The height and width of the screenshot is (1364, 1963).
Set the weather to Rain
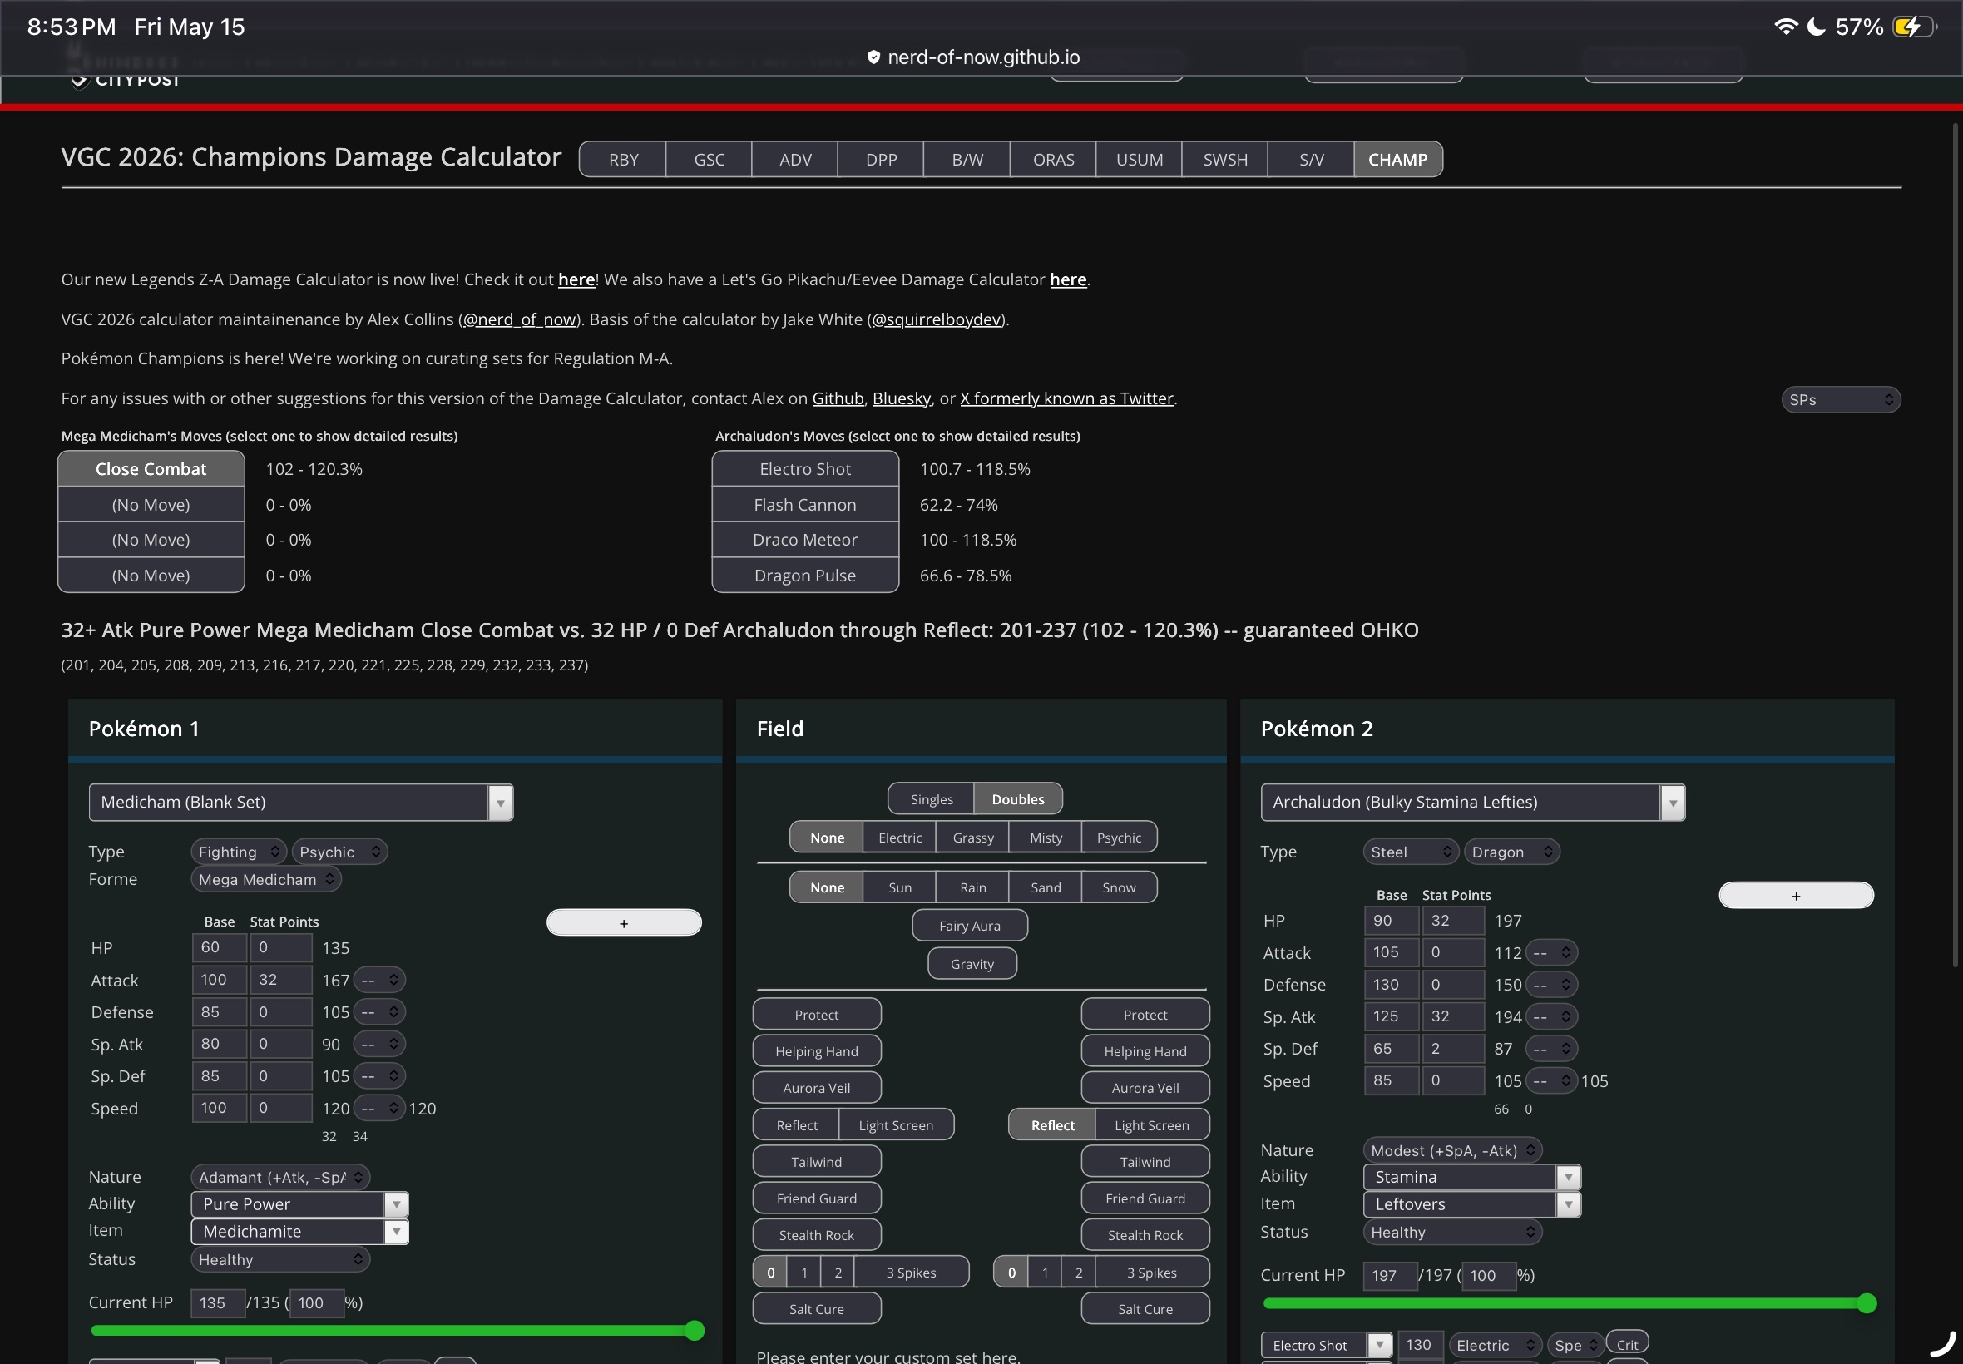click(972, 887)
